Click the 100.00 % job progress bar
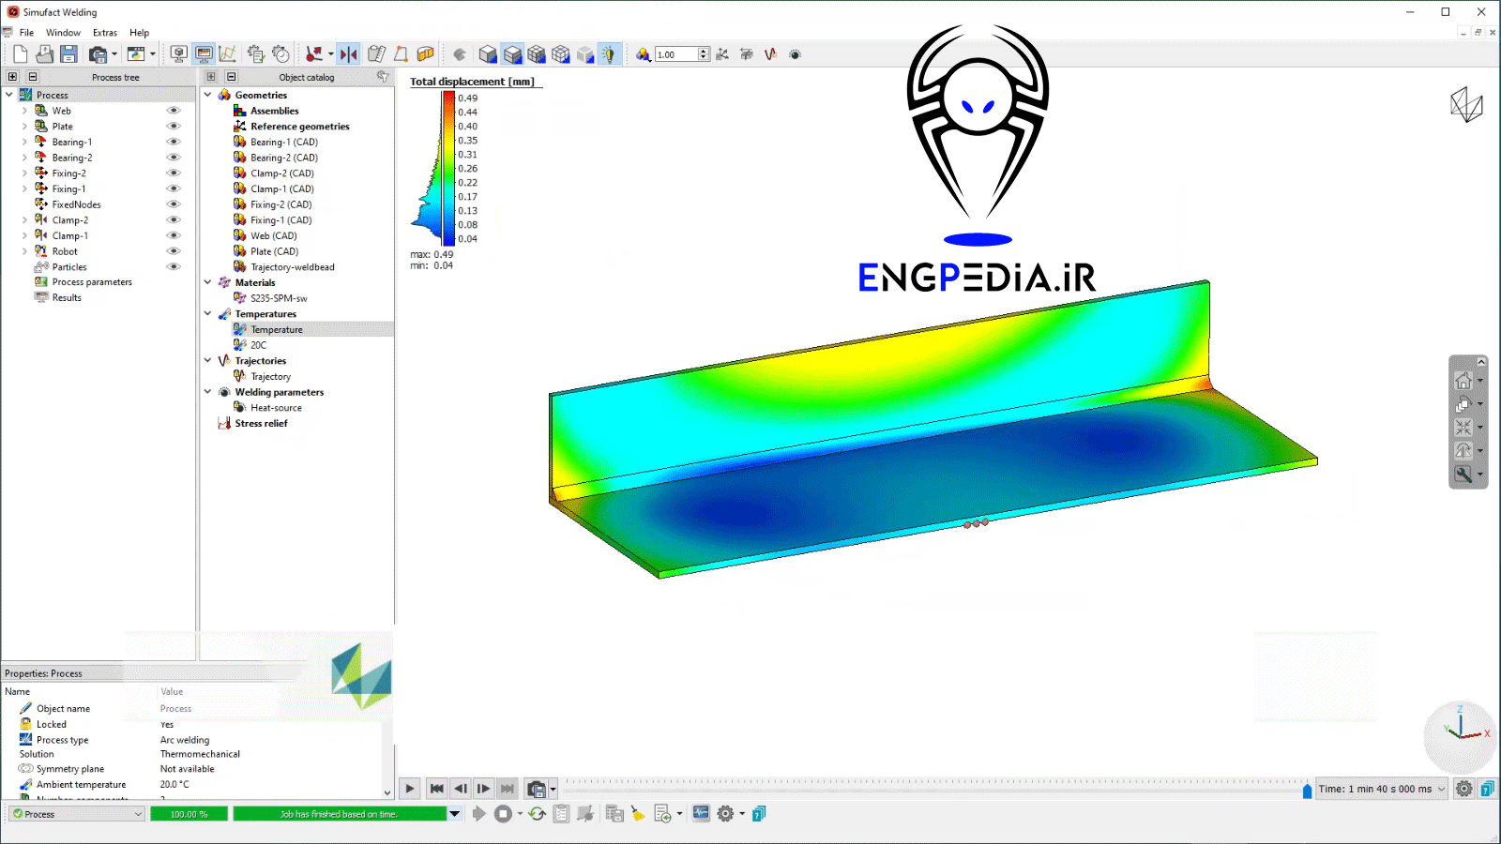Image resolution: width=1501 pixels, height=844 pixels. 190,814
